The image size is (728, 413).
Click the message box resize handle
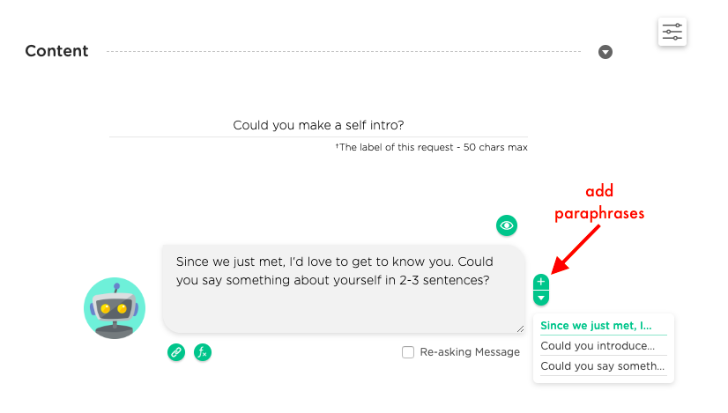[521, 328]
